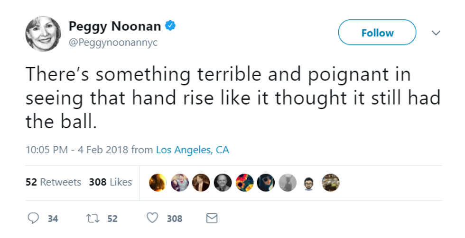This screenshot has width=465, height=238.
Task: Open the tweet options chevron menu
Action: [436, 33]
